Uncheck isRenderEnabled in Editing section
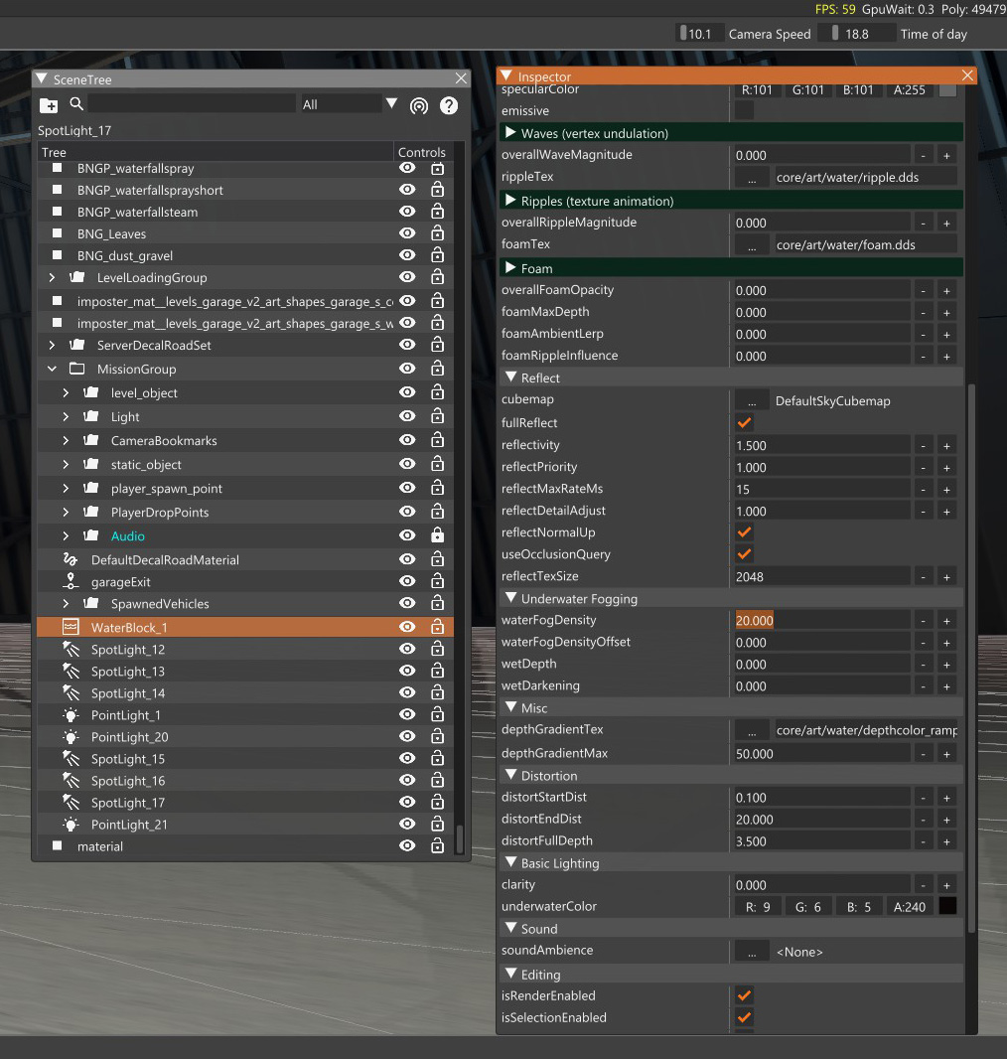 tap(745, 995)
